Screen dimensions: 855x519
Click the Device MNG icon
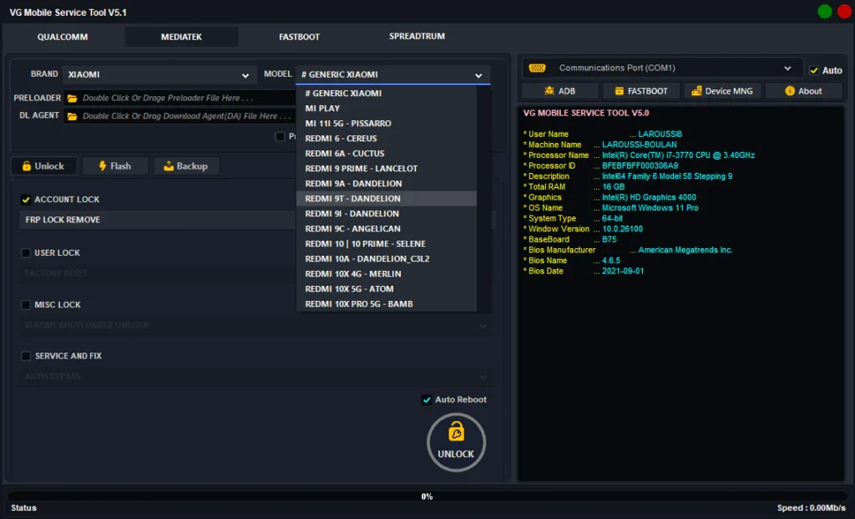(x=696, y=91)
